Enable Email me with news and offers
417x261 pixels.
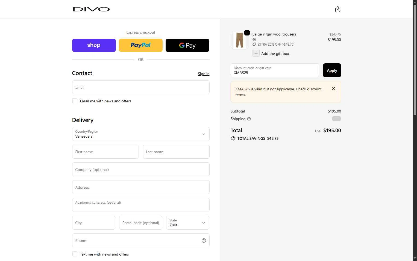[75, 101]
